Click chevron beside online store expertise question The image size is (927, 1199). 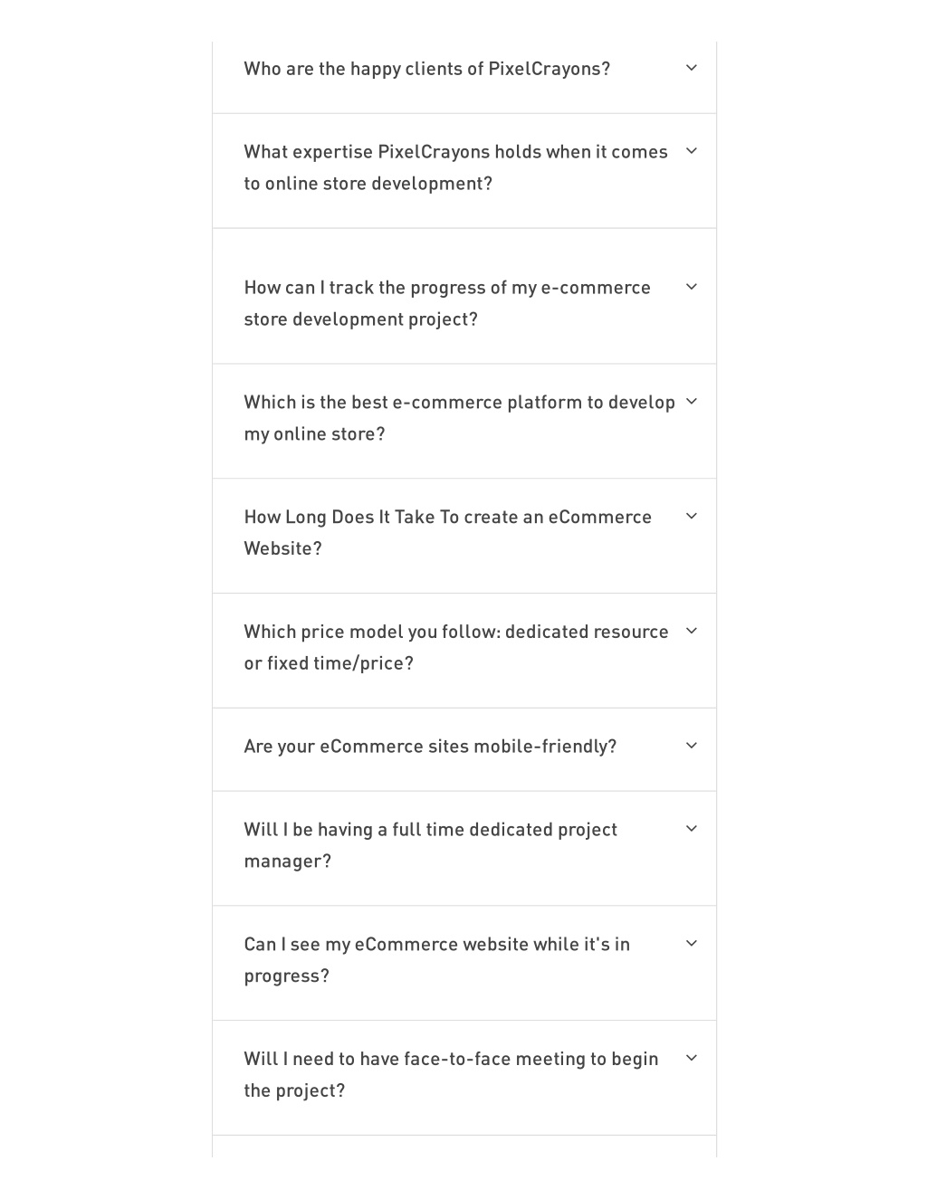(x=692, y=151)
